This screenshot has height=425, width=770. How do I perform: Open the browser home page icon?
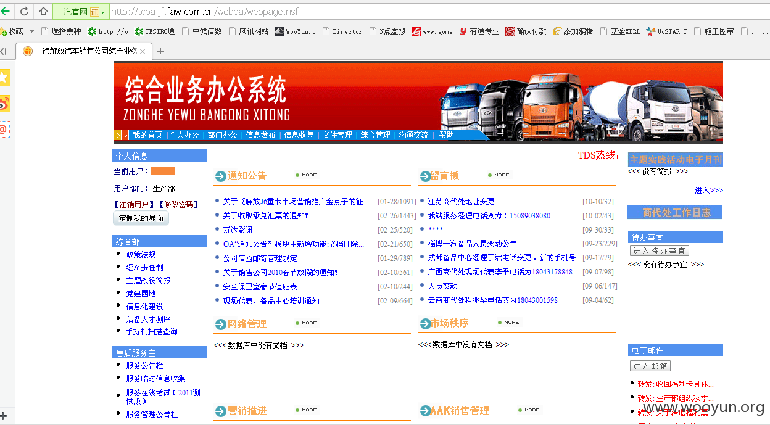click(x=43, y=11)
